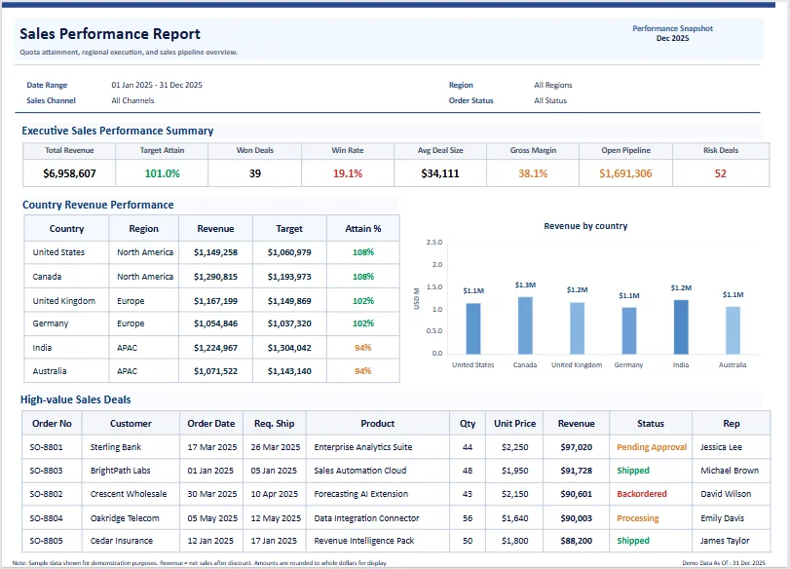The width and height of the screenshot is (790, 569).
Task: Select the All Status filter value
Action: (x=550, y=100)
